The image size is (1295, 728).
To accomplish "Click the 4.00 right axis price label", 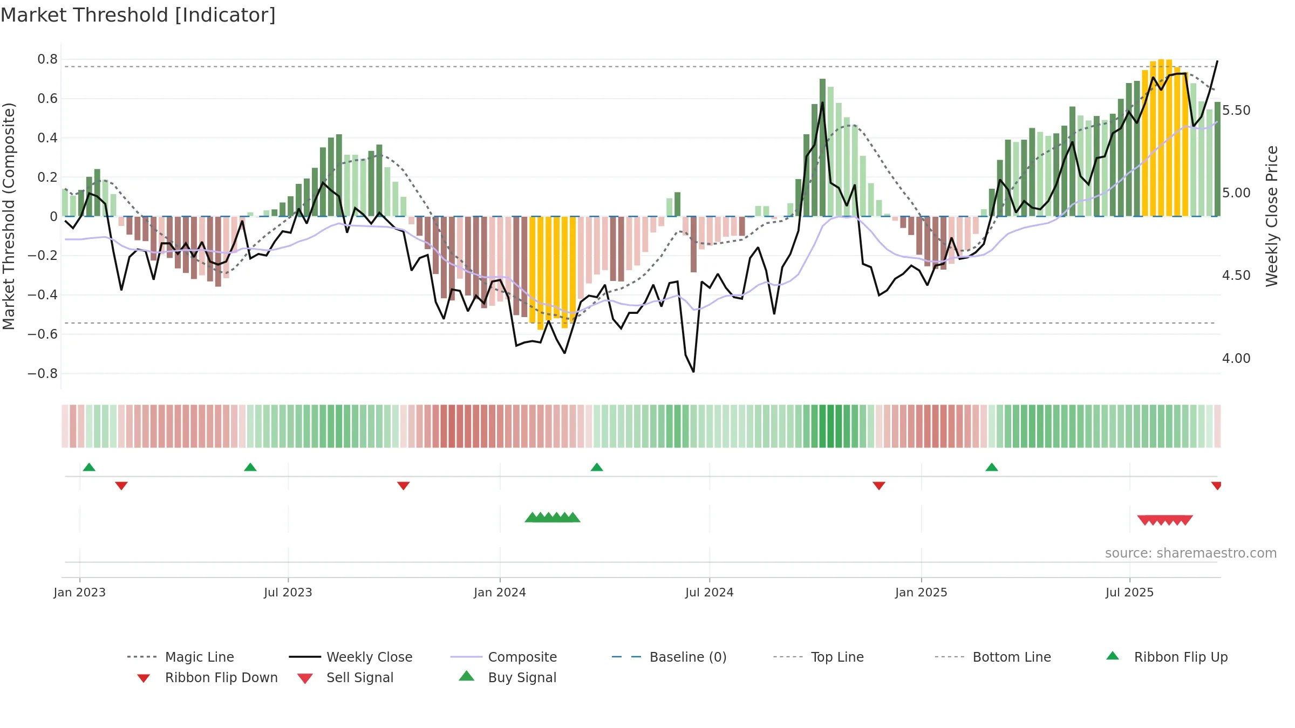I will [x=1236, y=359].
